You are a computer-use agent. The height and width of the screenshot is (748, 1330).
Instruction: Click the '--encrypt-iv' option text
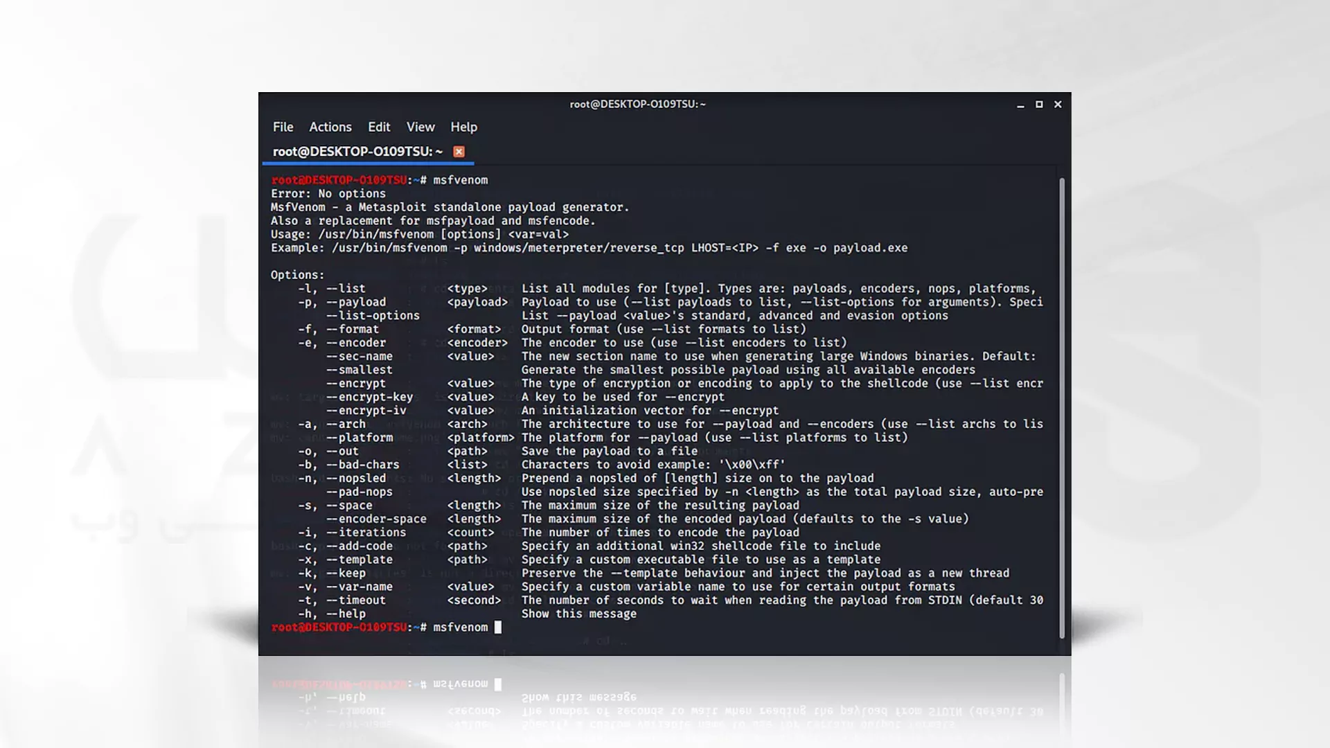(366, 411)
